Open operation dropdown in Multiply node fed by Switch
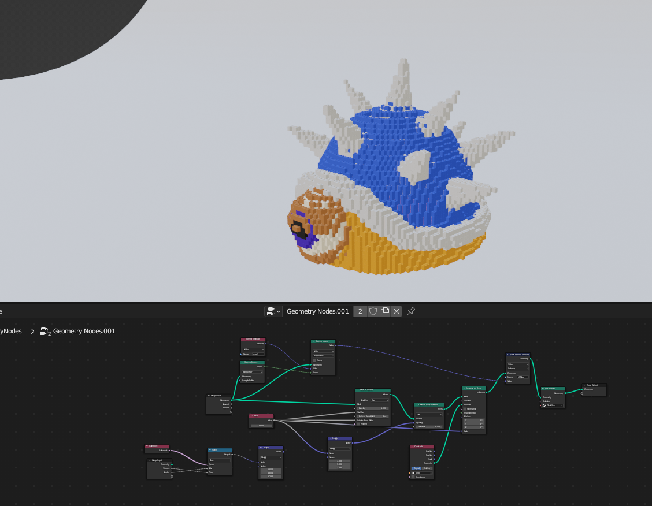652x506 pixels. coord(271,457)
